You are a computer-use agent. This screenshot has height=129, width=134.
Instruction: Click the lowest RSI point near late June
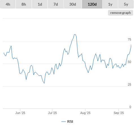click(x=44, y=83)
